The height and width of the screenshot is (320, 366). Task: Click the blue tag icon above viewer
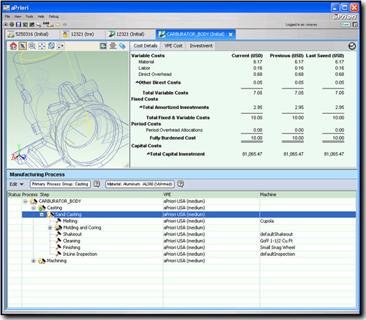(x=122, y=46)
